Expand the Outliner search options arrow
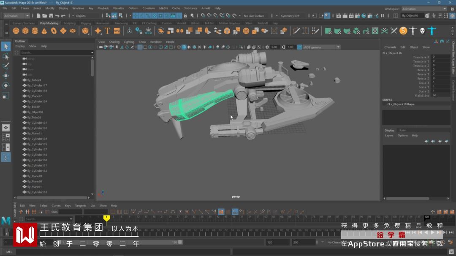Viewport: 456px width, 256px height. [92, 53]
